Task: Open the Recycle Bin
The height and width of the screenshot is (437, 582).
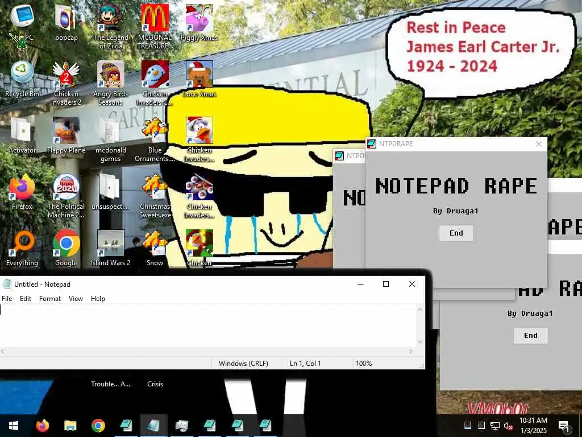Action: [x=22, y=79]
